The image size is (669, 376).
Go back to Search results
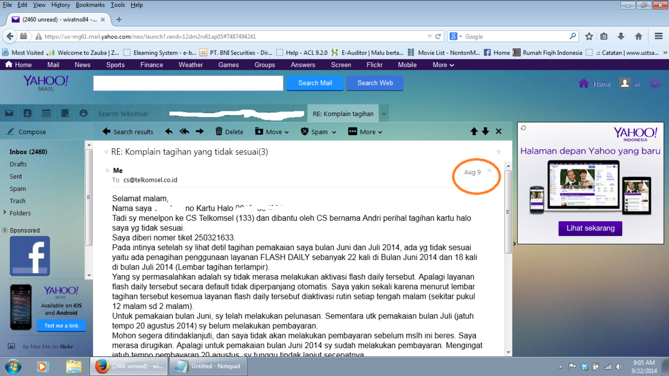tap(128, 132)
